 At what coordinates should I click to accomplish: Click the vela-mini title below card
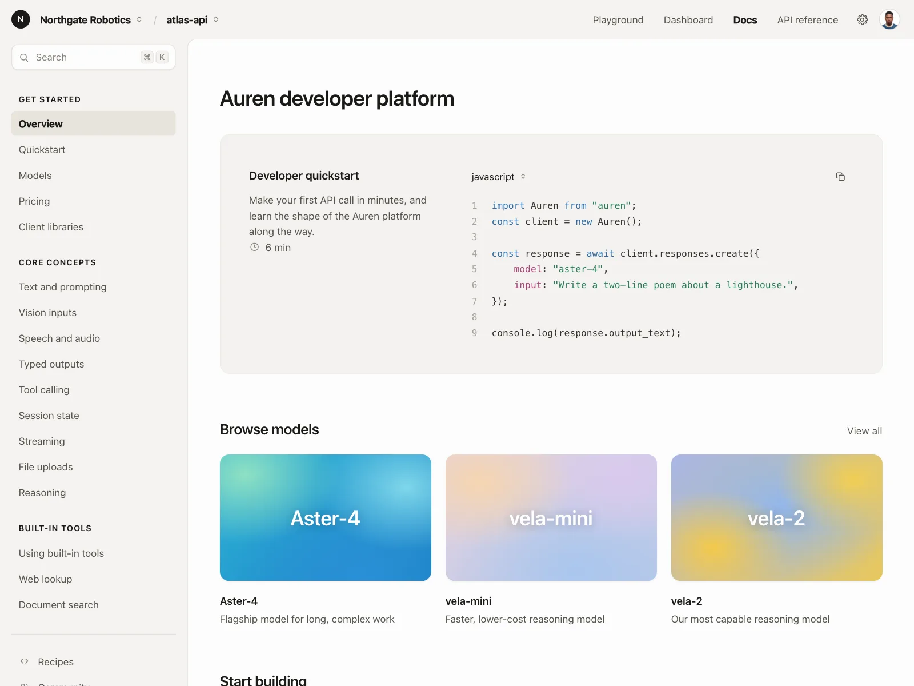(468, 601)
